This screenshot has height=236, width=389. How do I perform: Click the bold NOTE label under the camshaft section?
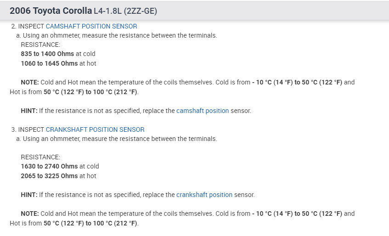[30, 82]
